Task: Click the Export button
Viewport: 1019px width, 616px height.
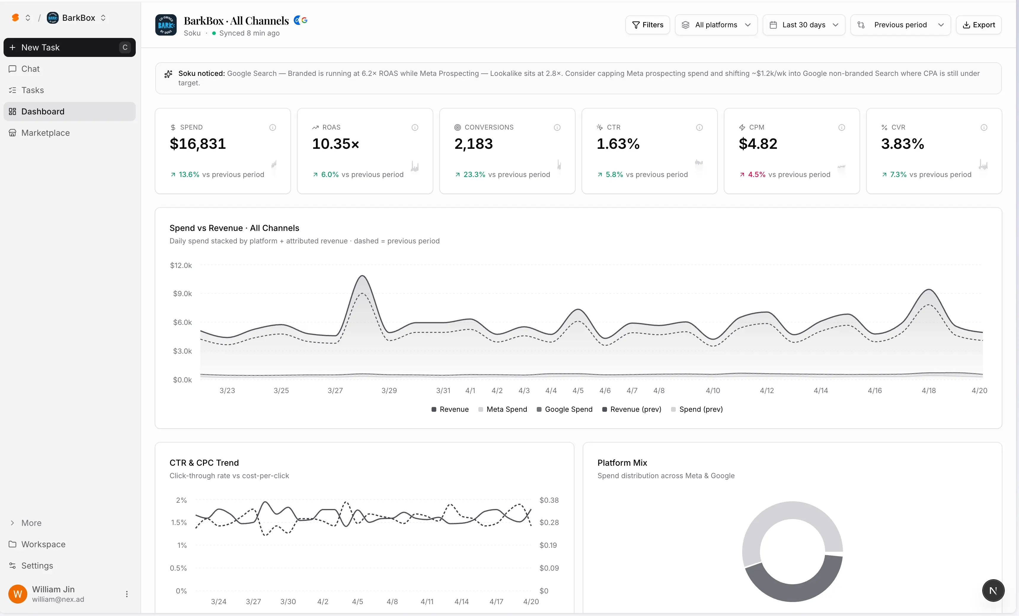Action: (x=978, y=25)
